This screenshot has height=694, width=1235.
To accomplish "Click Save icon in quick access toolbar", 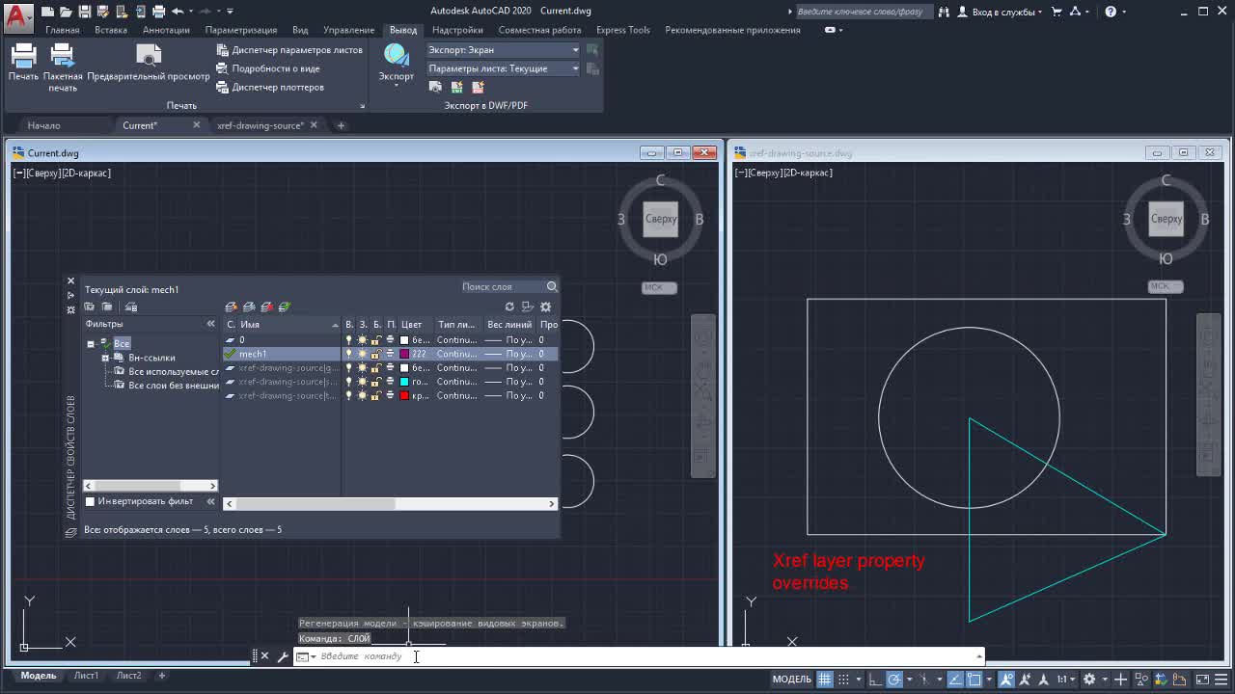I will [x=85, y=11].
